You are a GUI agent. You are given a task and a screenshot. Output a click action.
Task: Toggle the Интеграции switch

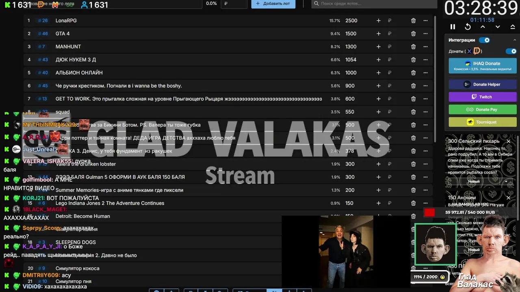pyautogui.click(x=484, y=40)
